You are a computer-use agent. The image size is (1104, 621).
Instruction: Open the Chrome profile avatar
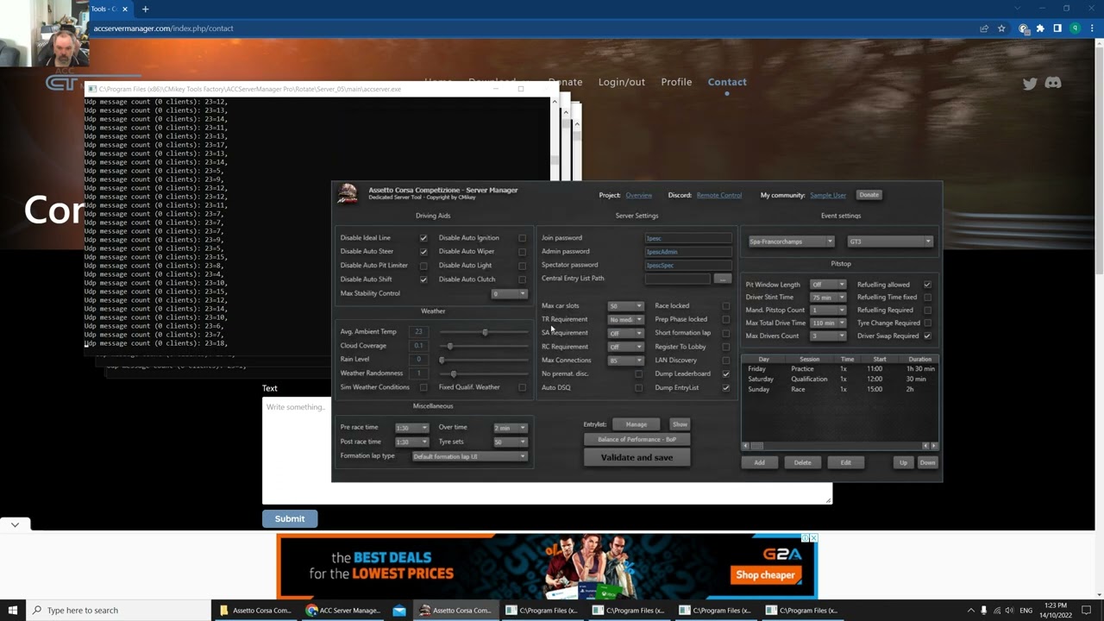1076,28
